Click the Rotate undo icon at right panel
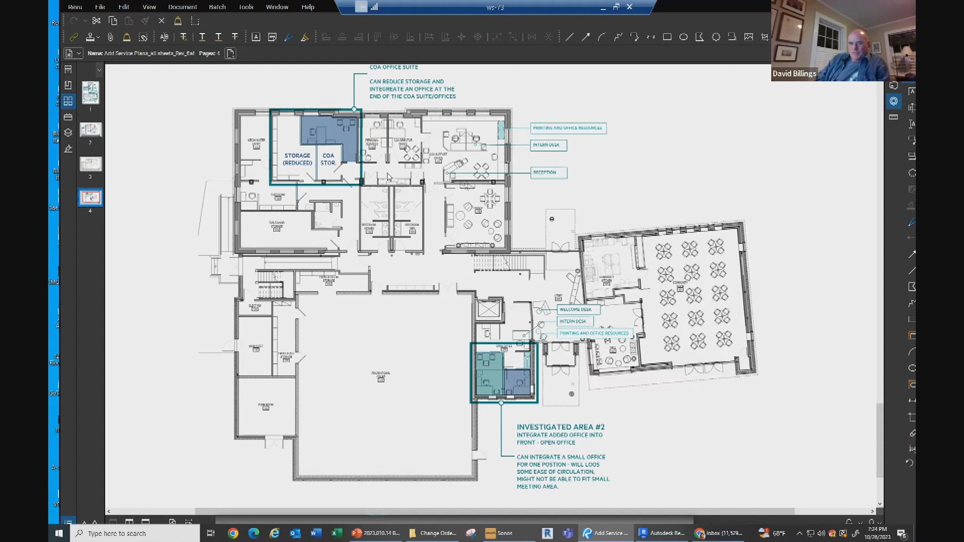 (x=910, y=463)
